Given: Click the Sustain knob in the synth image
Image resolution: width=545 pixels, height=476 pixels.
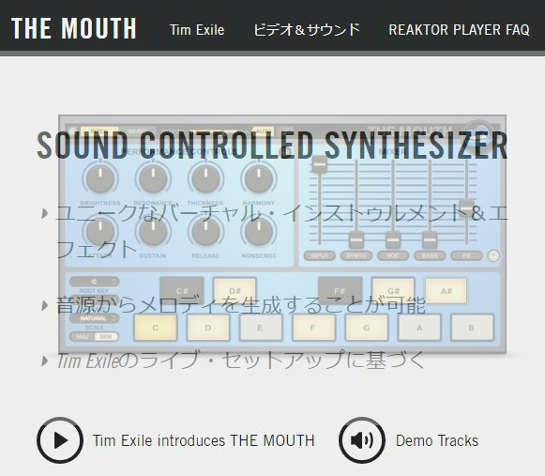Looking at the screenshot, I should click(153, 231).
